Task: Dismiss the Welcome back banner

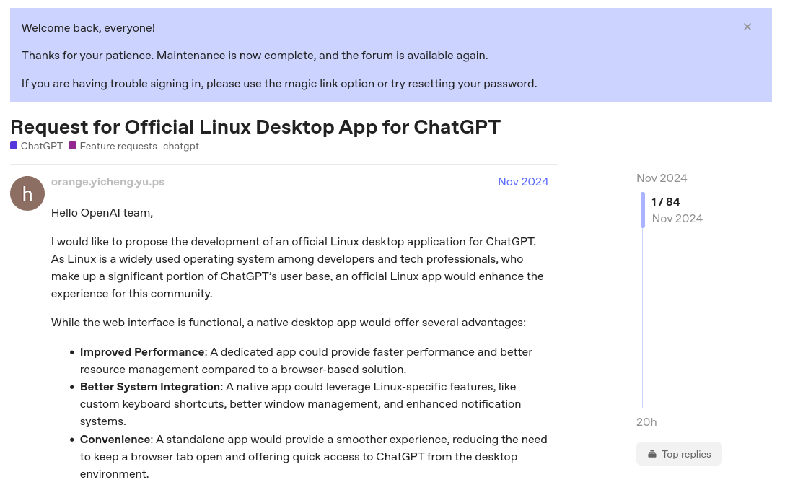Action: (747, 27)
